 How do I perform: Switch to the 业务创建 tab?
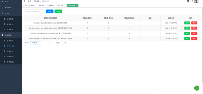[33, 6]
